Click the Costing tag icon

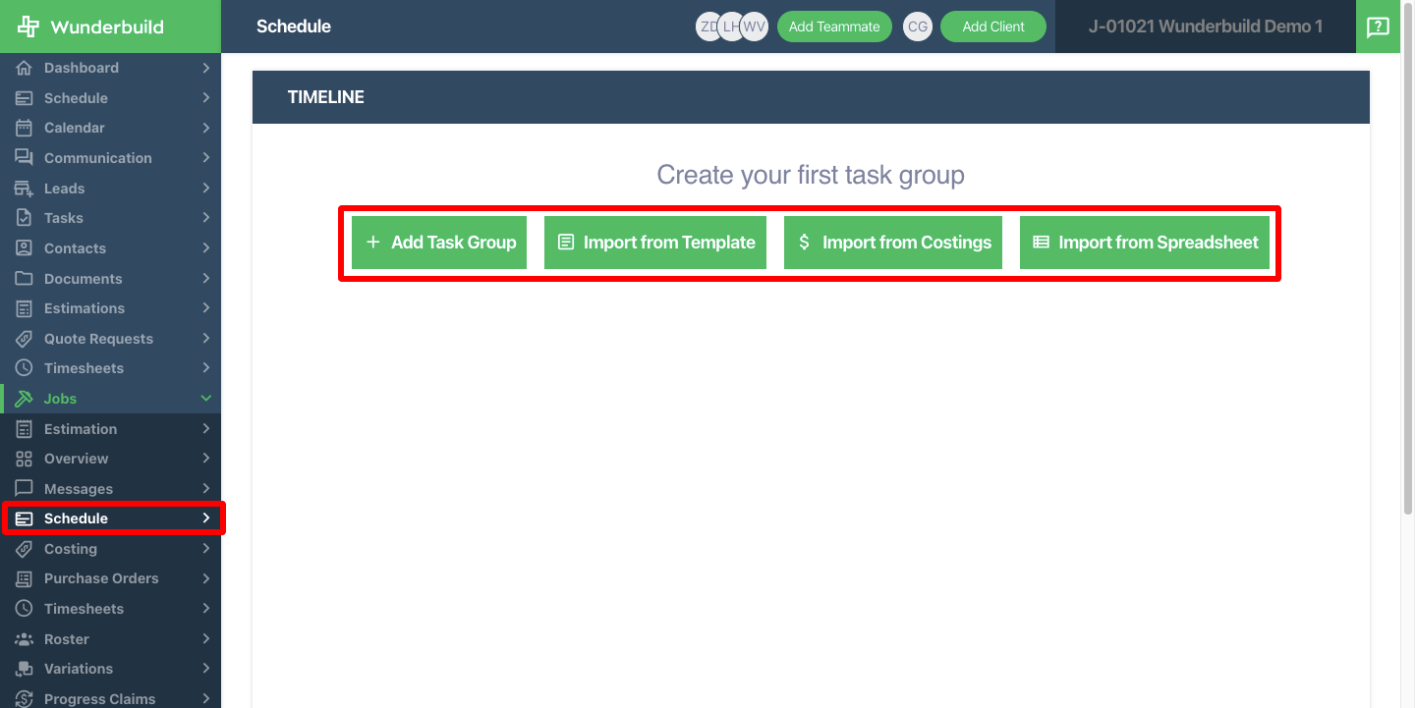tap(25, 549)
